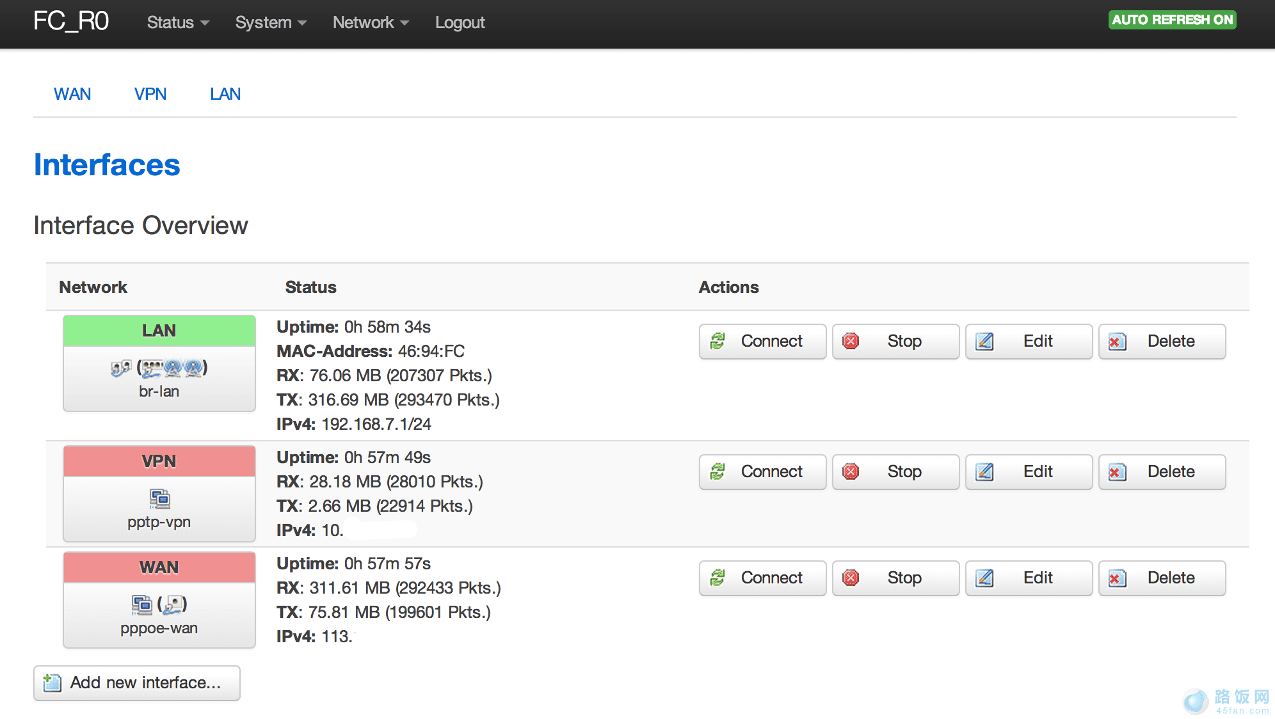The height and width of the screenshot is (719, 1275).
Task: Toggle the Auto Refresh On badge
Action: point(1171,20)
